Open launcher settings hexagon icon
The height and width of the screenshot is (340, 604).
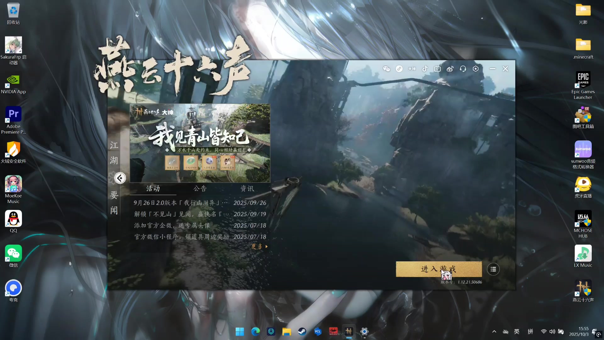pyautogui.click(x=476, y=69)
